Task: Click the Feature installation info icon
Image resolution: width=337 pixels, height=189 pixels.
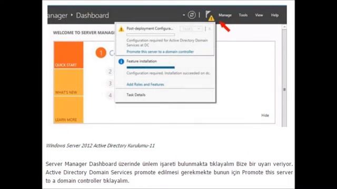Action: [121, 61]
